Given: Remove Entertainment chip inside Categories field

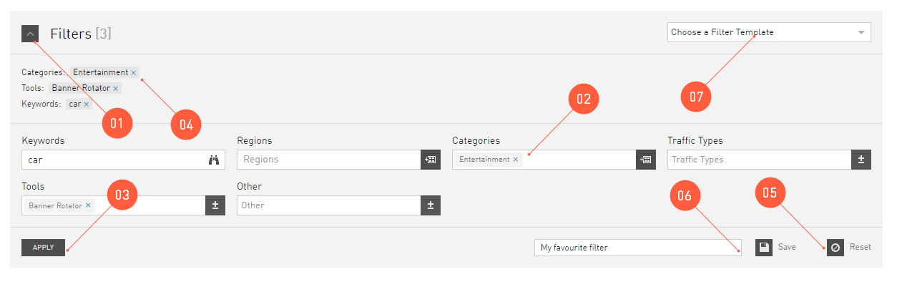Looking at the screenshot, I should coord(516,160).
